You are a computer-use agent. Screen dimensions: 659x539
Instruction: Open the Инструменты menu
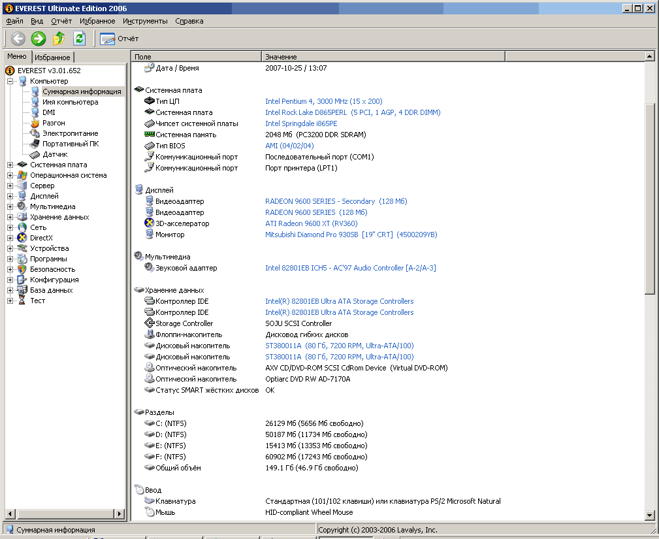click(x=145, y=21)
